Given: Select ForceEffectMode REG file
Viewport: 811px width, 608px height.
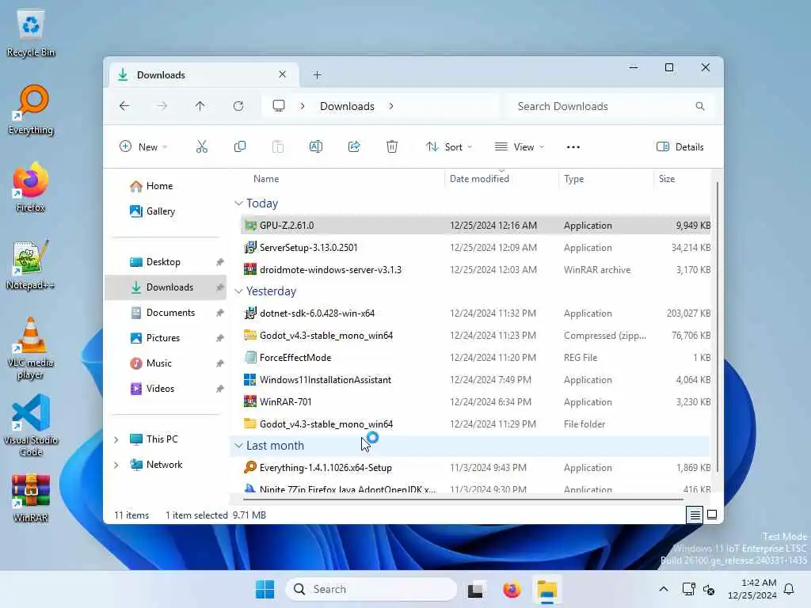Looking at the screenshot, I should coord(475,358).
